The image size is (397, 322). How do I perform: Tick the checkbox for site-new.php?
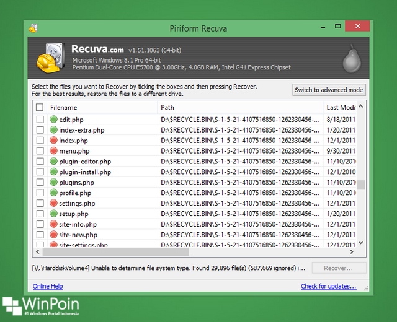(x=40, y=235)
